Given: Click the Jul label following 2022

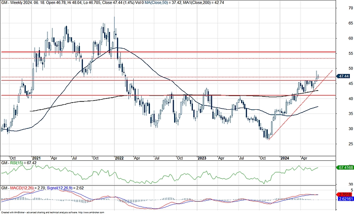Looking at the screenshot, I should pyautogui.click(x=157, y=158).
